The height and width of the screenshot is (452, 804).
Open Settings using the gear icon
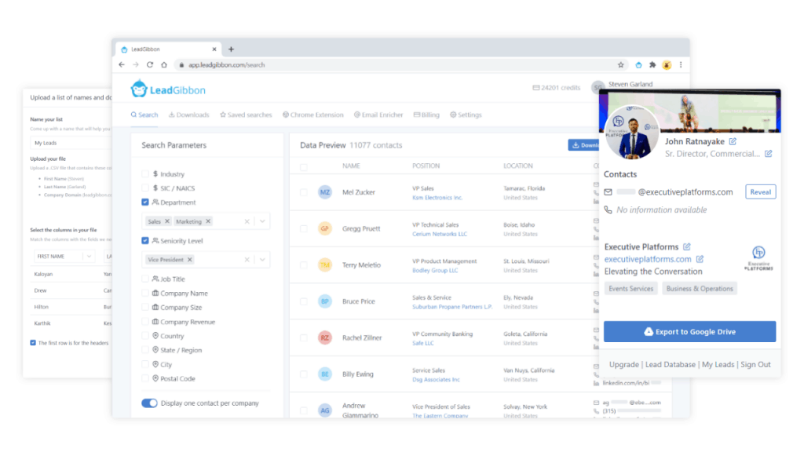tap(466, 115)
